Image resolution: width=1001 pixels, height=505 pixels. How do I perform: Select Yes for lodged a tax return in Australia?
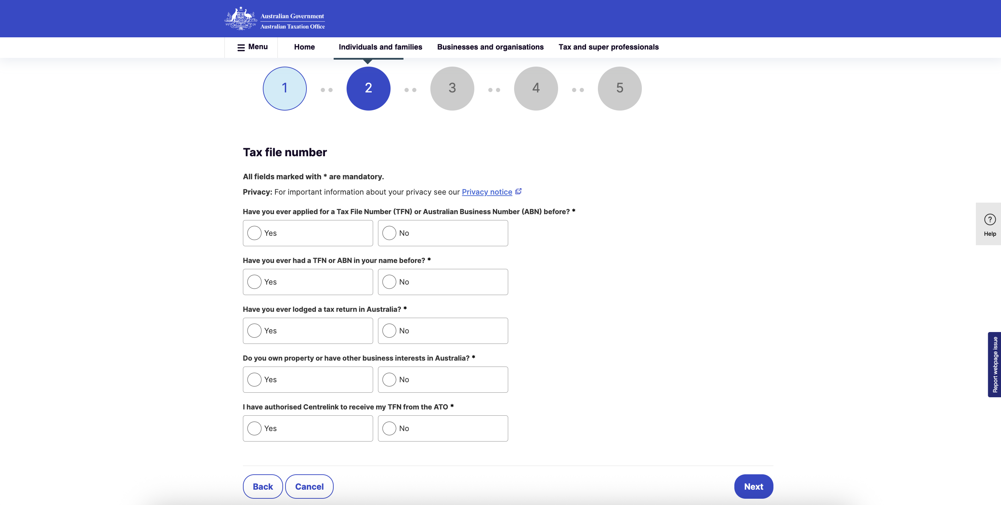(254, 331)
